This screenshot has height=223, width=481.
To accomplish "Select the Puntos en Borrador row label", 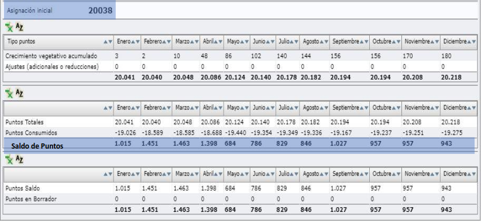I will tap(31, 199).
